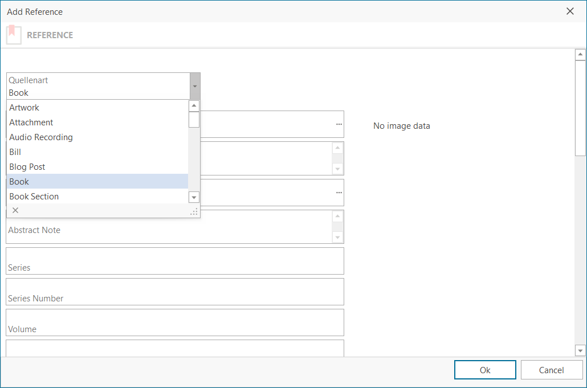
Task: Focus the Volume text field
Action: pos(174,323)
